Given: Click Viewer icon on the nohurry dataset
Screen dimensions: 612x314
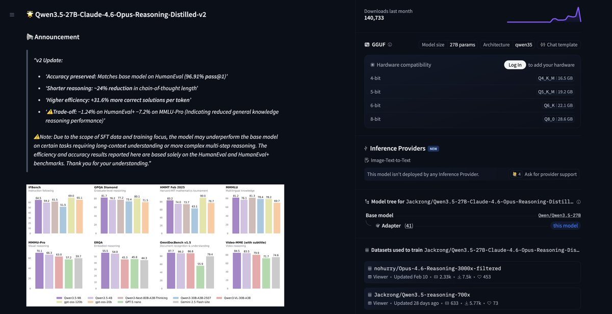Looking at the screenshot, I should click(369, 277).
